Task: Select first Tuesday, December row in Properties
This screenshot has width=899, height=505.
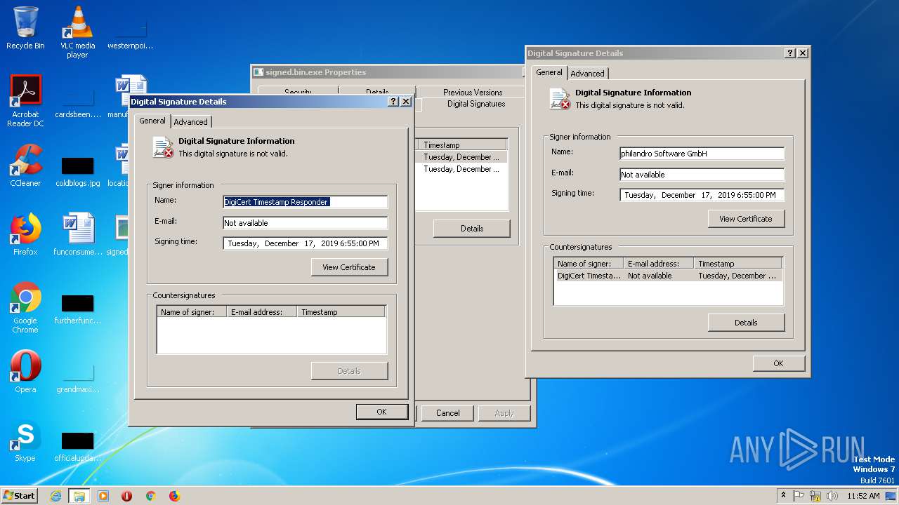Action: 463,157
